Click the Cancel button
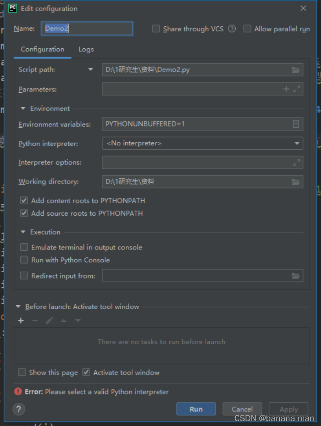 242,409
